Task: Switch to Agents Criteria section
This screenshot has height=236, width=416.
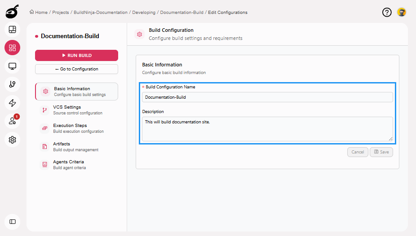Action: click(76, 165)
